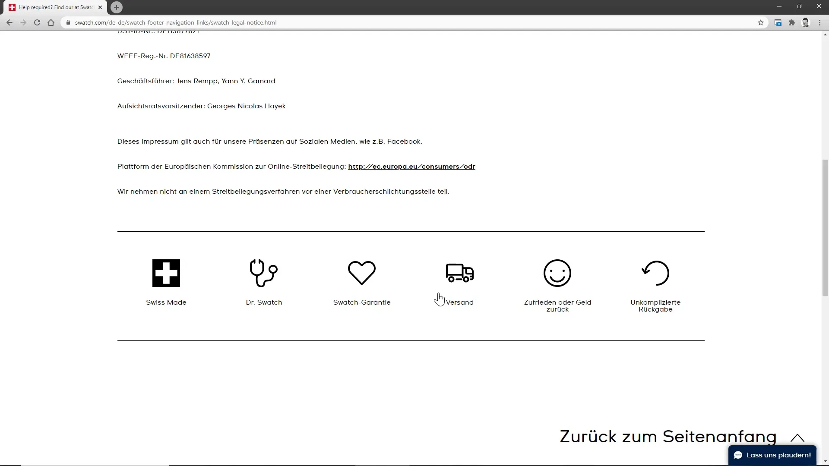Screen dimensions: 829x466
Task: Restore down the browser window
Action: click(x=799, y=6)
